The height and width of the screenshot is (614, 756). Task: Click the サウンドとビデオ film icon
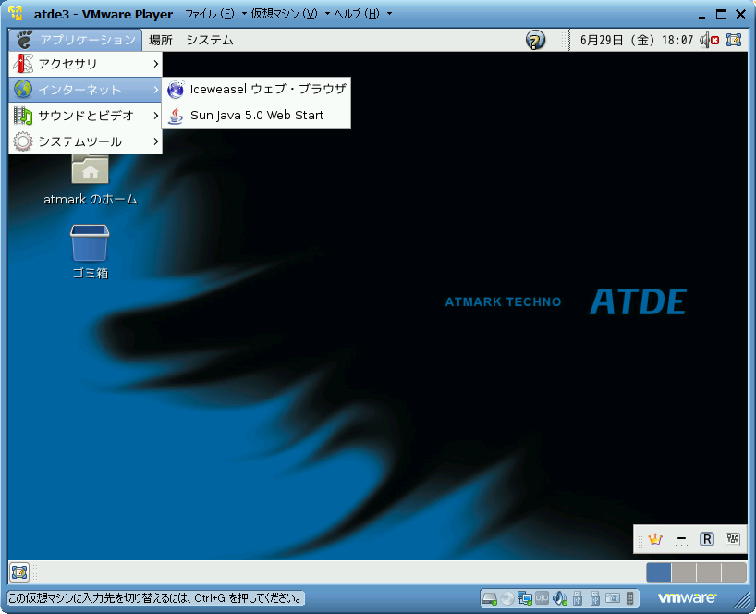pyautogui.click(x=23, y=116)
